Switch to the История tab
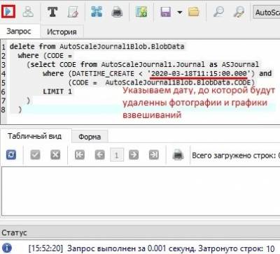280x254 pixels. 62,31
